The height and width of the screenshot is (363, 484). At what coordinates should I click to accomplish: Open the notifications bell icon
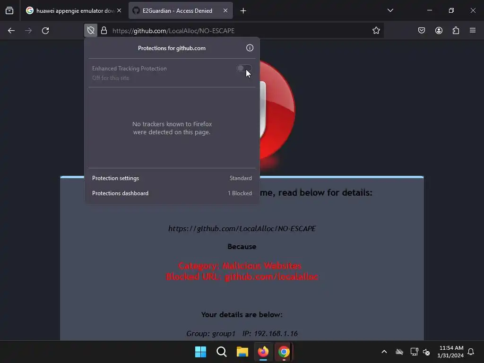click(x=471, y=352)
